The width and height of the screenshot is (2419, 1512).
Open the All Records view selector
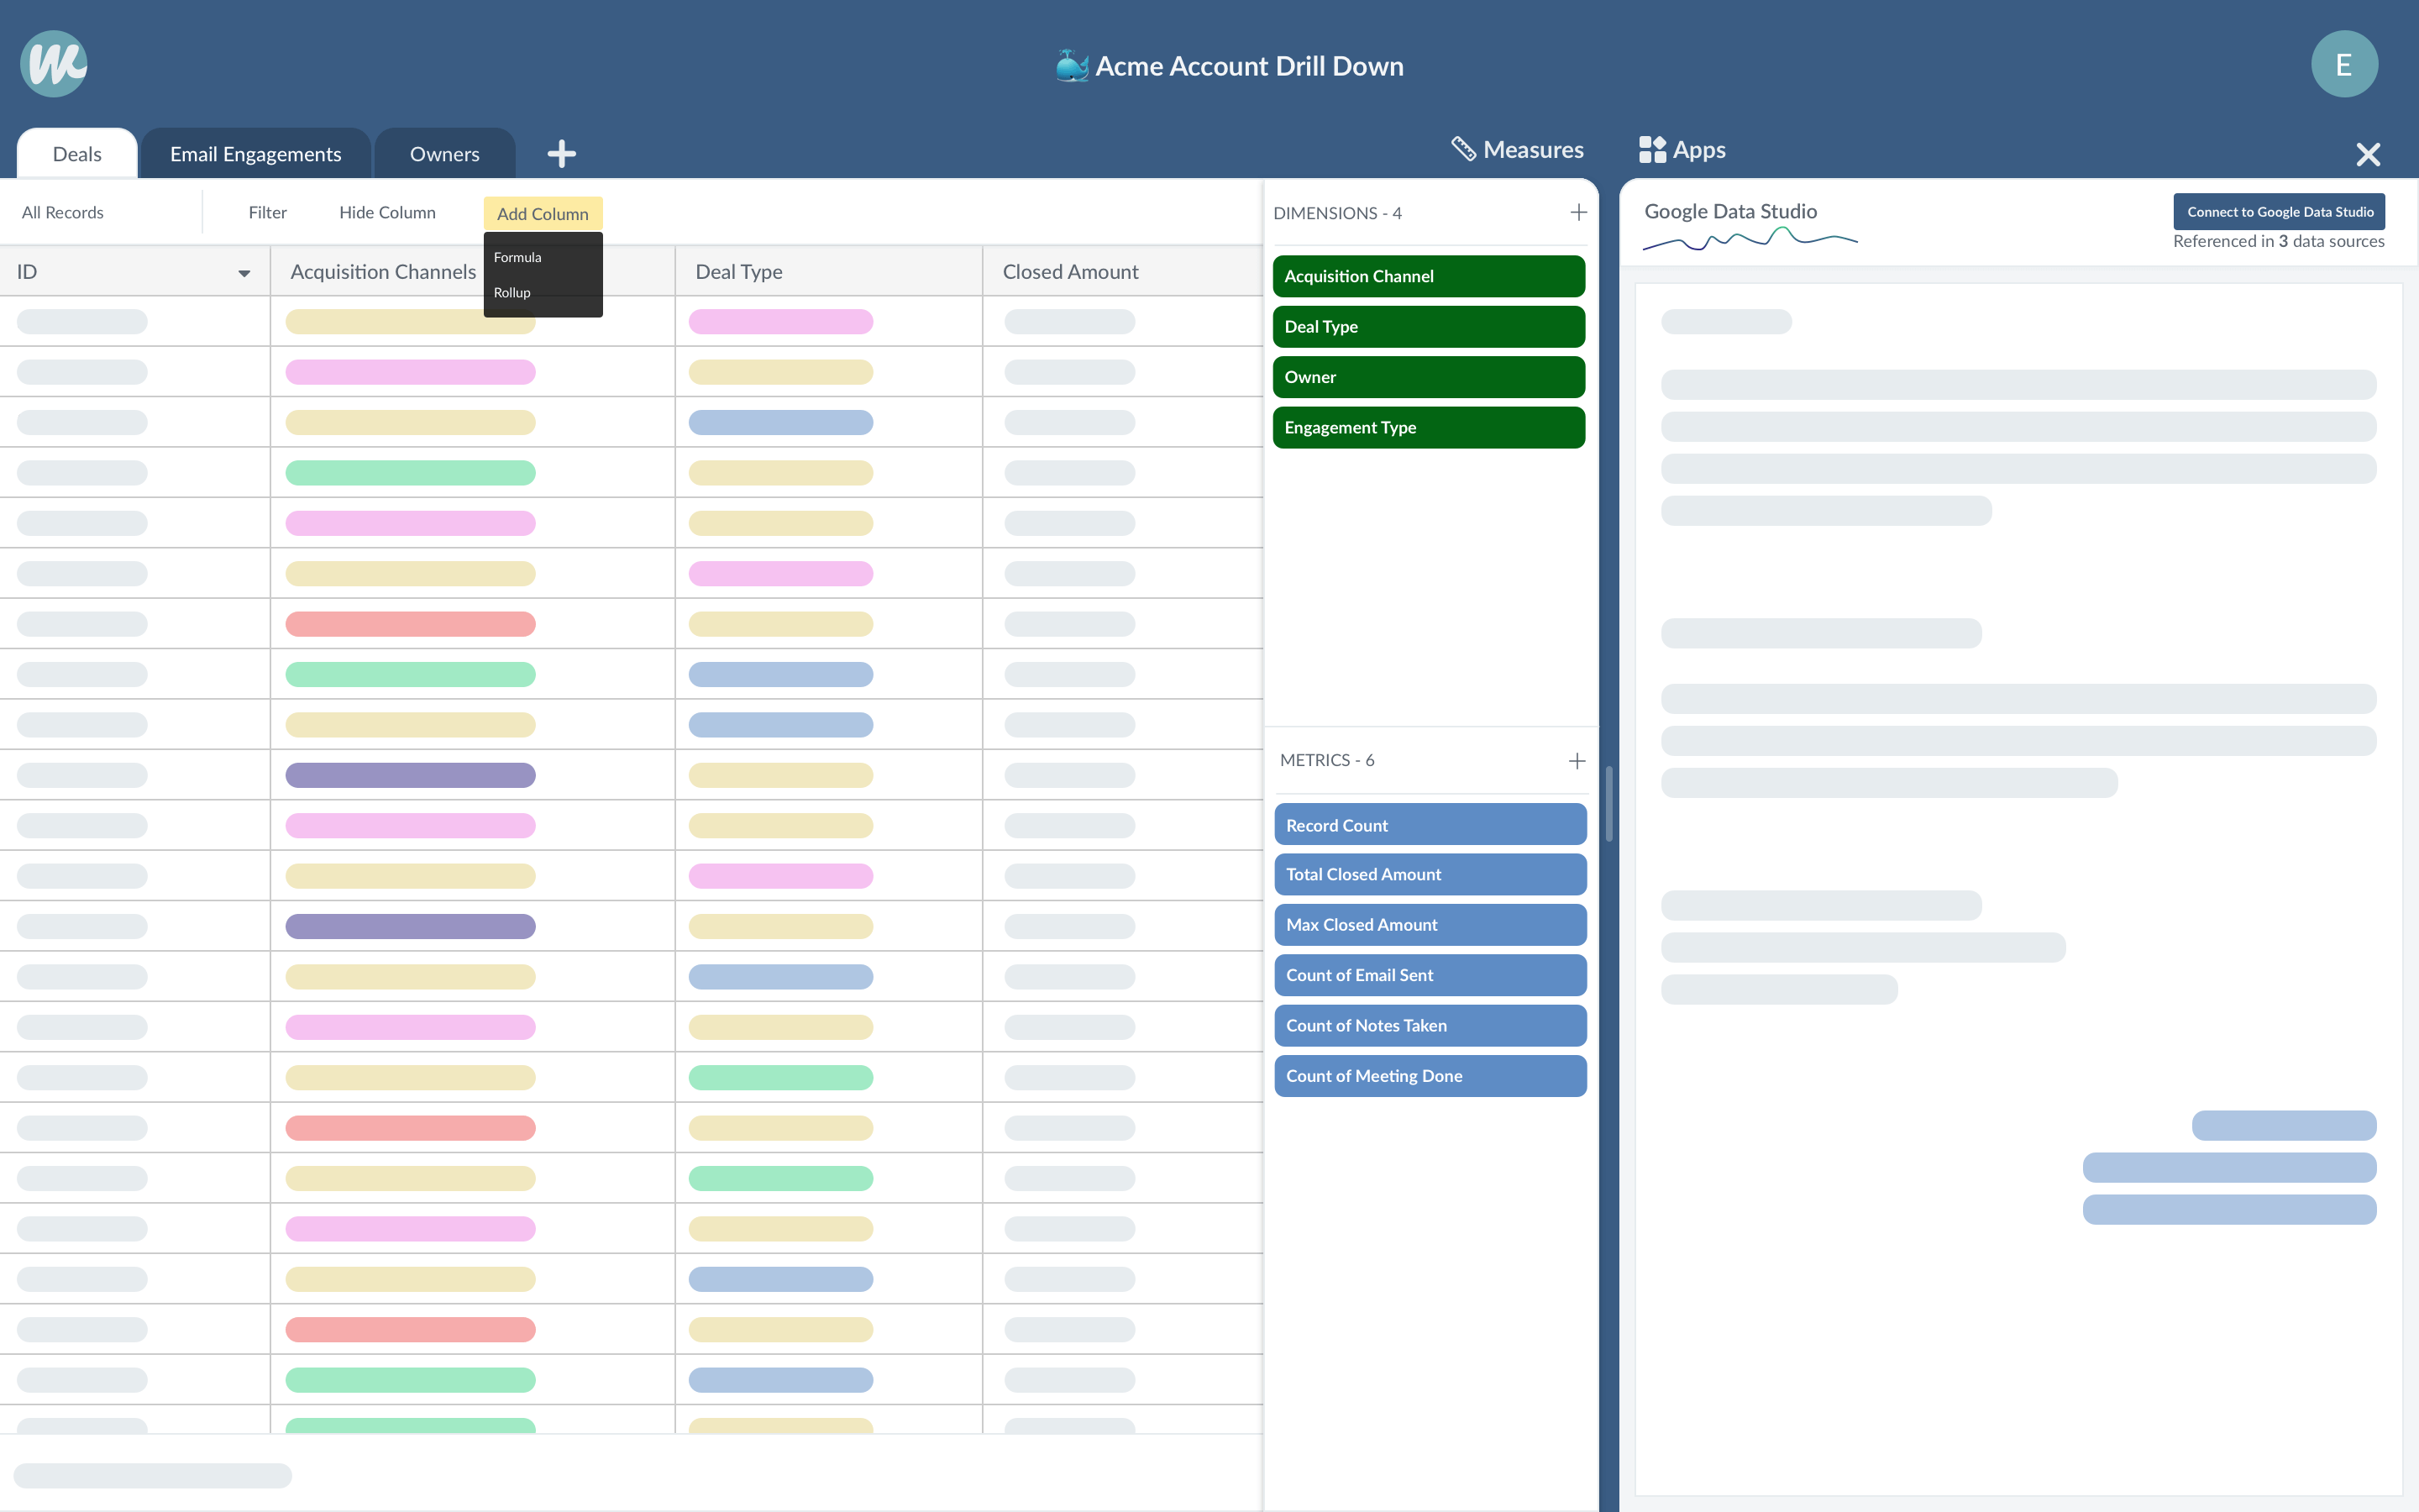[63, 212]
